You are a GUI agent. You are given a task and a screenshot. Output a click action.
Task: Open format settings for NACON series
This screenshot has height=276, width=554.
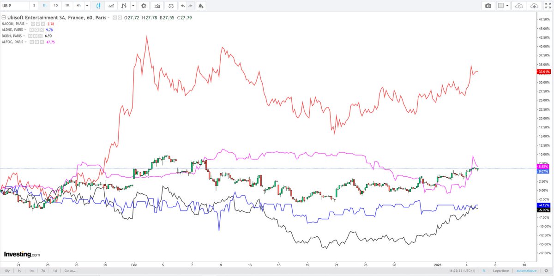tap(37, 24)
